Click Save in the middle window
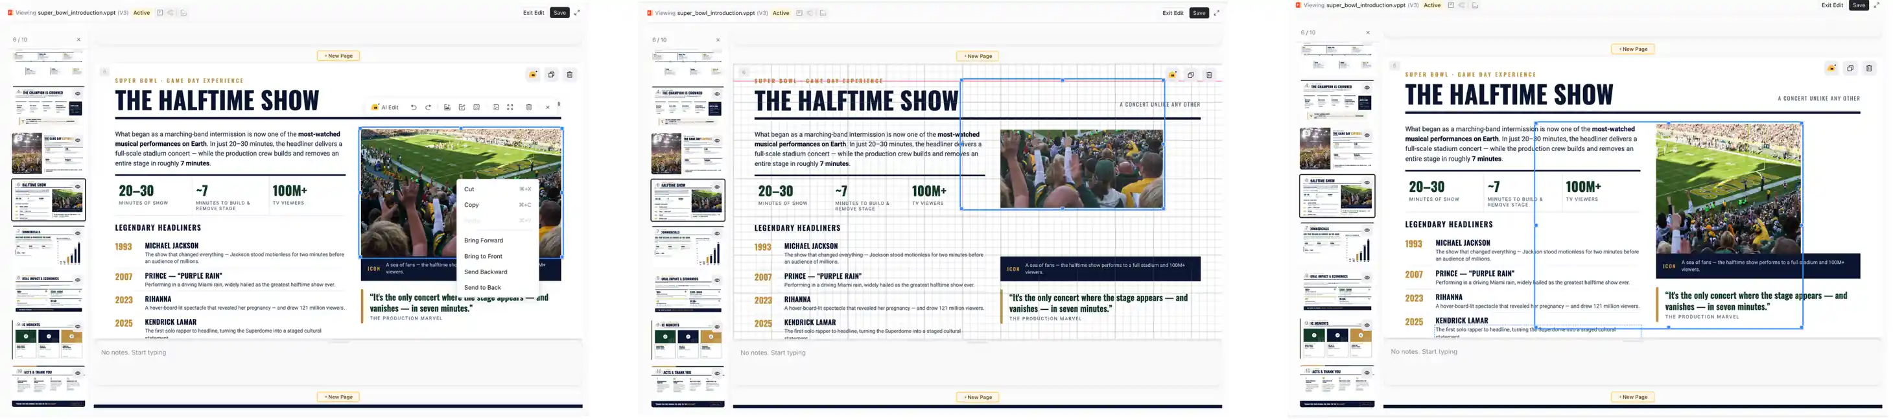 point(1199,12)
